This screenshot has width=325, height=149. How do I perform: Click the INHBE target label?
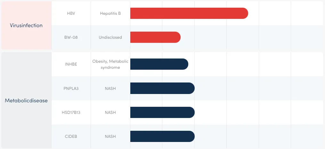point(71,64)
